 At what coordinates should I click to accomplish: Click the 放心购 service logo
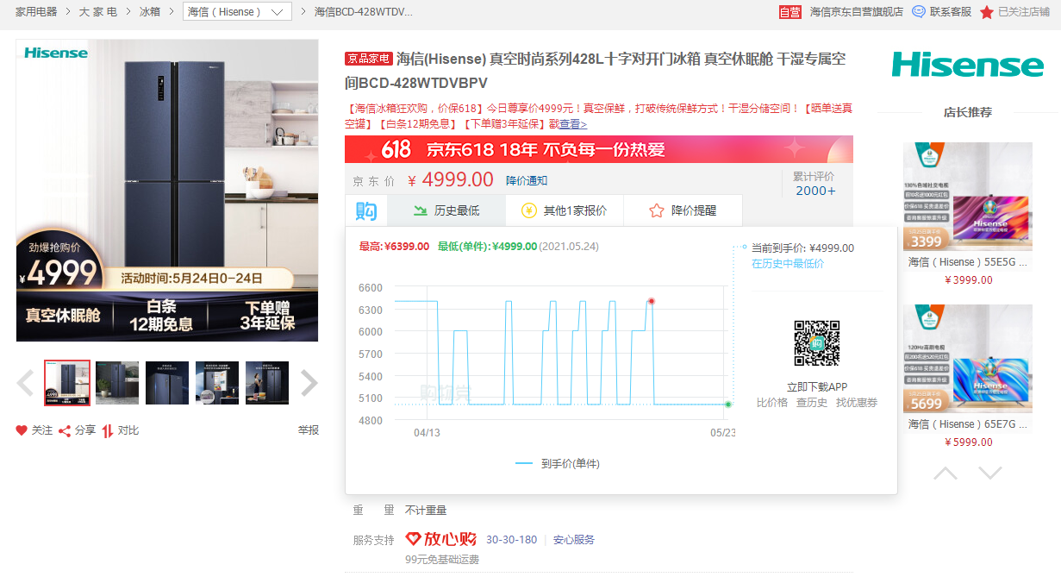(x=441, y=539)
